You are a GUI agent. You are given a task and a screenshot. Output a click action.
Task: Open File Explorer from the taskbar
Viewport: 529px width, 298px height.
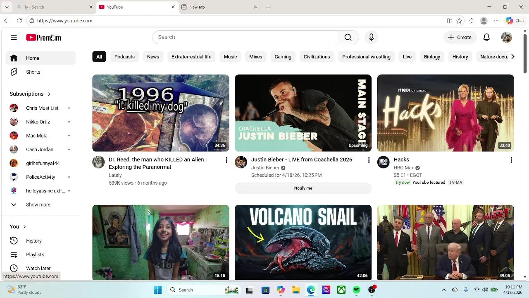[295, 290]
